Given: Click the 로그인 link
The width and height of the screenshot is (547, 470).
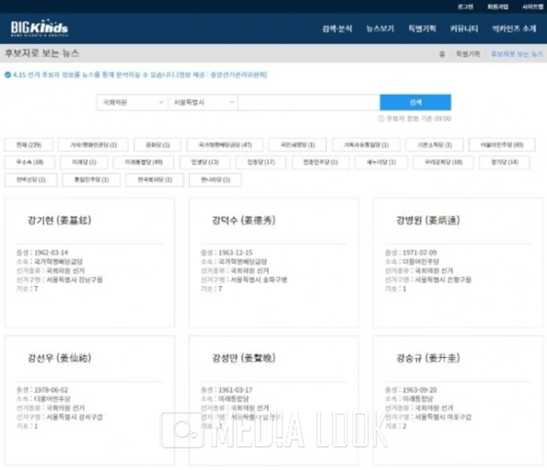Looking at the screenshot, I should point(465,6).
